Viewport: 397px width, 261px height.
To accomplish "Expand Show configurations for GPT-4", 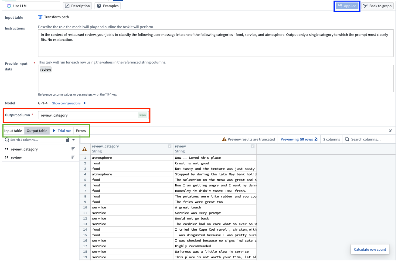I will pyautogui.click(x=69, y=103).
